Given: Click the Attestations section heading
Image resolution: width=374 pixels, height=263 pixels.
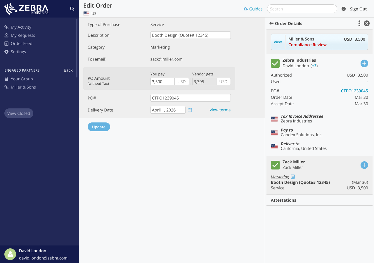Looking at the screenshot, I should click(283, 200).
